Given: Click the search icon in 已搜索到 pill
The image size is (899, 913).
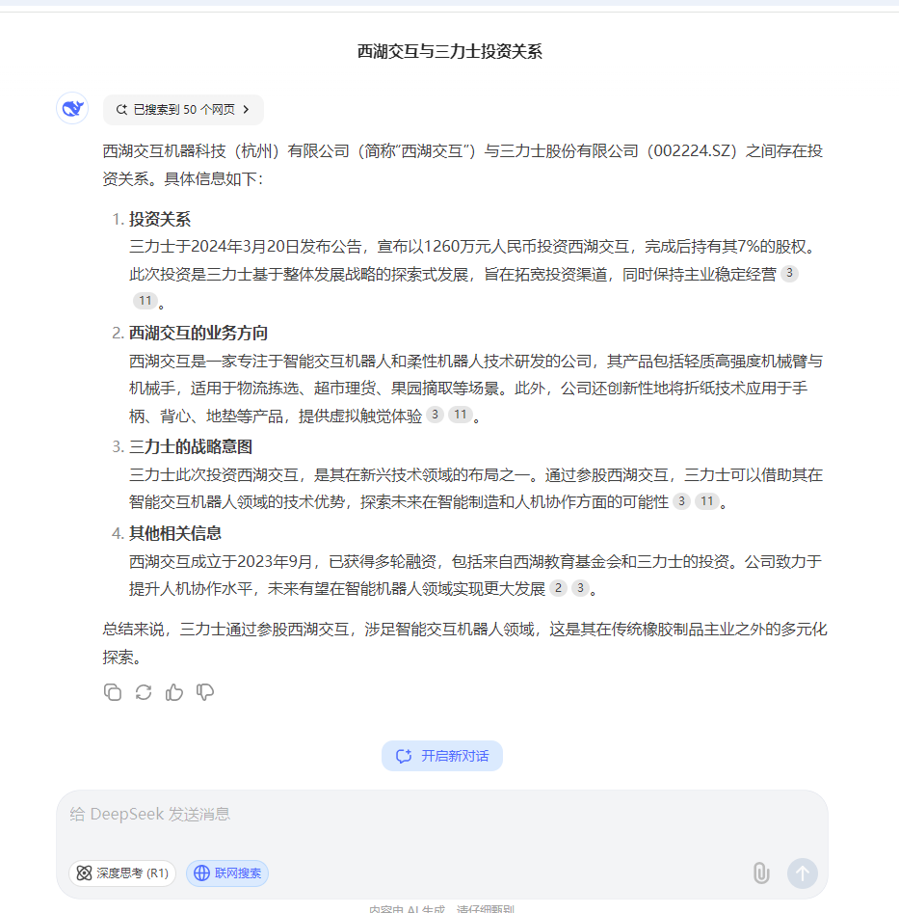Looking at the screenshot, I should [x=121, y=110].
